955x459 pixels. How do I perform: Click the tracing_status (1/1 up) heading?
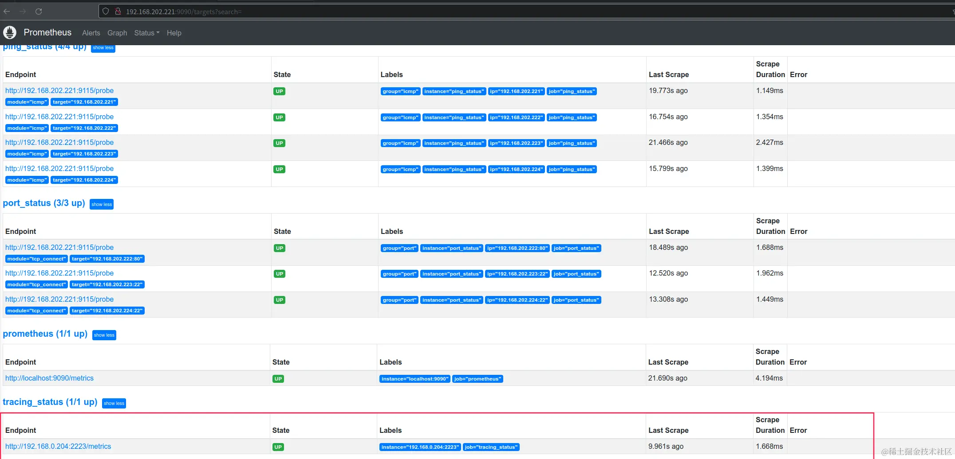pos(50,402)
